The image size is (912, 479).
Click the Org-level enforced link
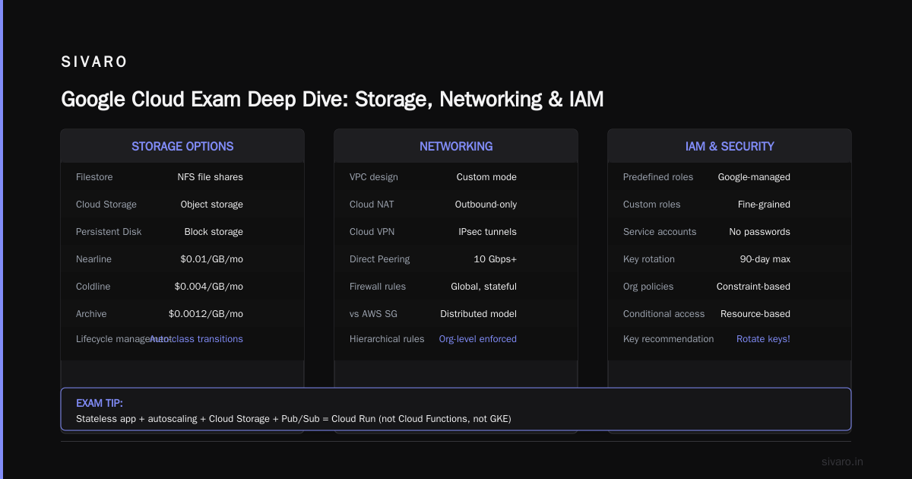tap(477, 339)
